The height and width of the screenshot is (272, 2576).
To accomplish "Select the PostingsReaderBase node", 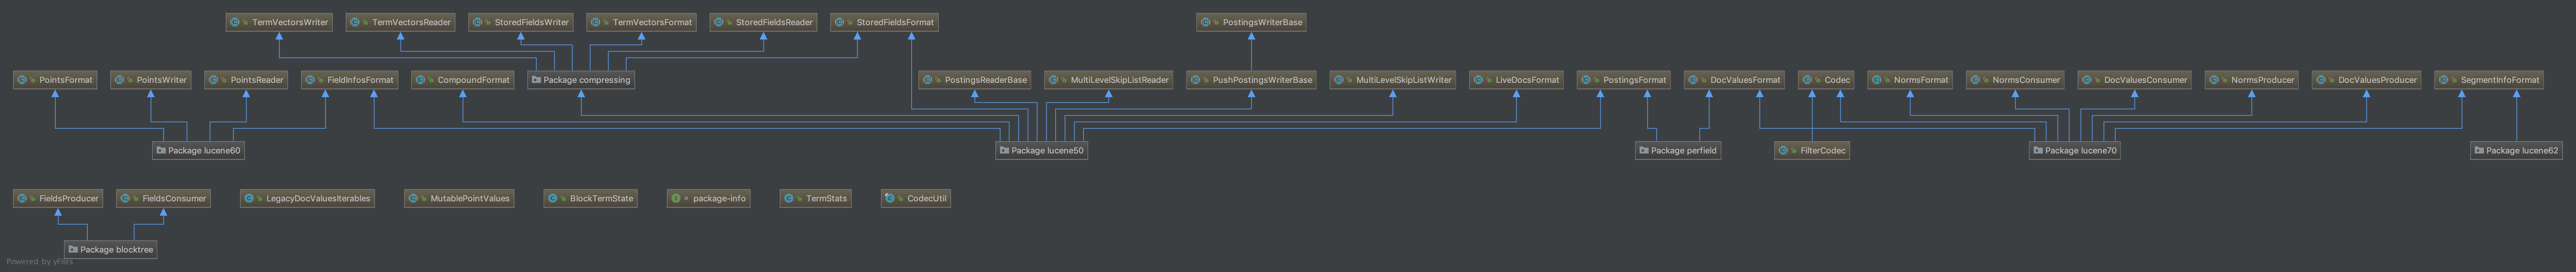I will click(x=975, y=80).
